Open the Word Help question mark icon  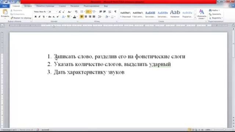coord(233,6)
